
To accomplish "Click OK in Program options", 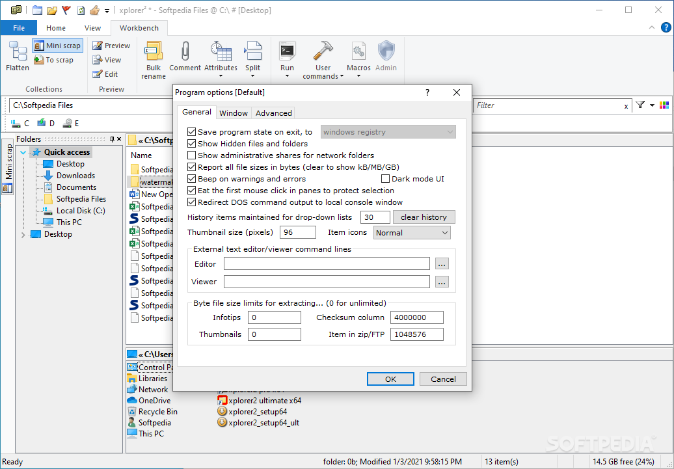I will 390,379.
